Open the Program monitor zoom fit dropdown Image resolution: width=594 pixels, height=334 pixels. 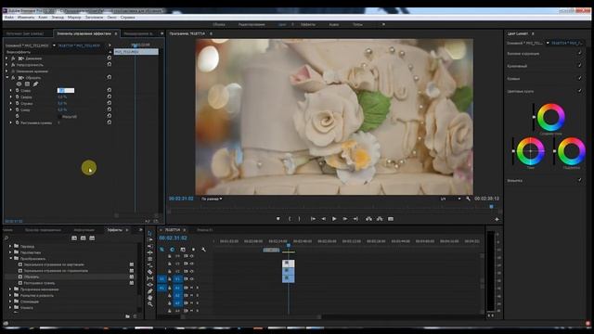pyautogui.click(x=212, y=199)
